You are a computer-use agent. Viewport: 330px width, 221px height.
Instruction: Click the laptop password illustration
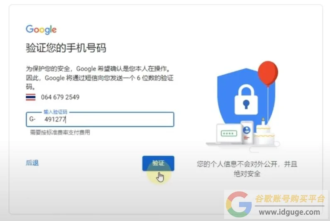click(229, 134)
